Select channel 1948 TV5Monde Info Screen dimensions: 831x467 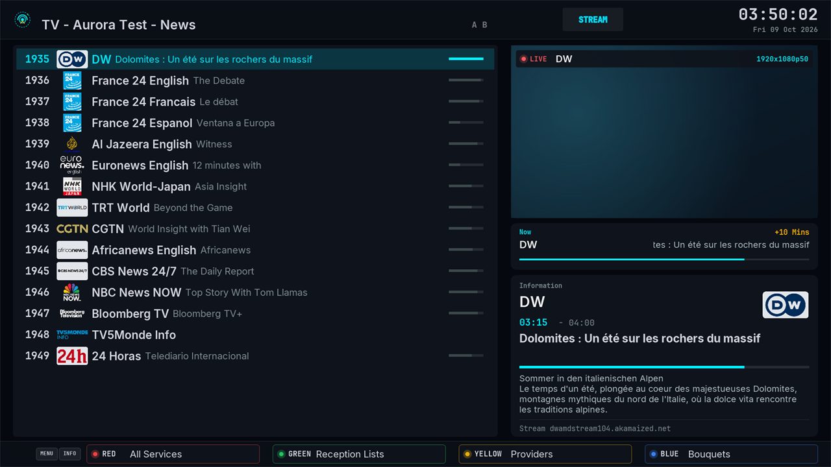[x=255, y=335]
